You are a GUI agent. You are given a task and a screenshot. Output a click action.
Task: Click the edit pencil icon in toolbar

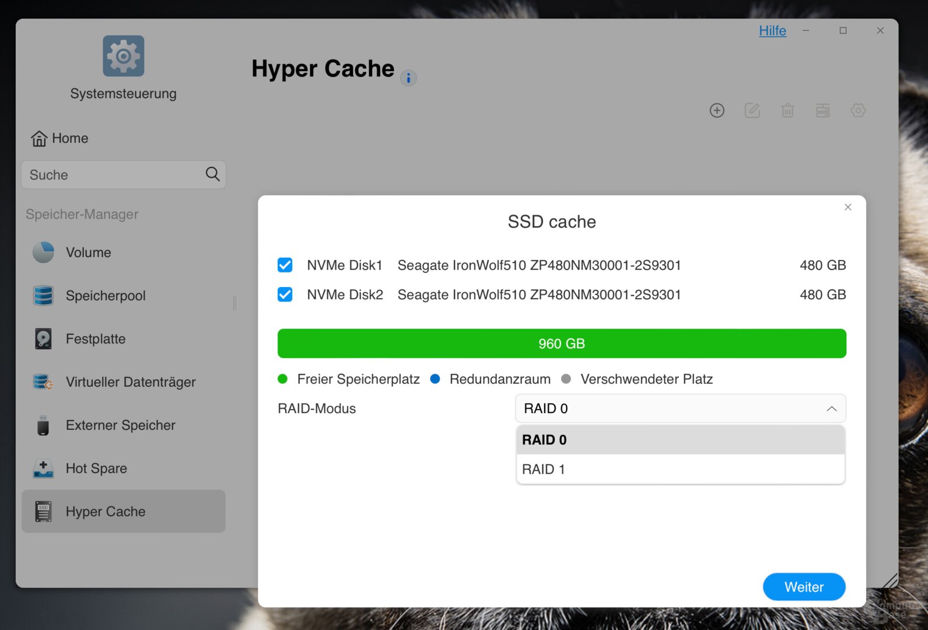752,110
